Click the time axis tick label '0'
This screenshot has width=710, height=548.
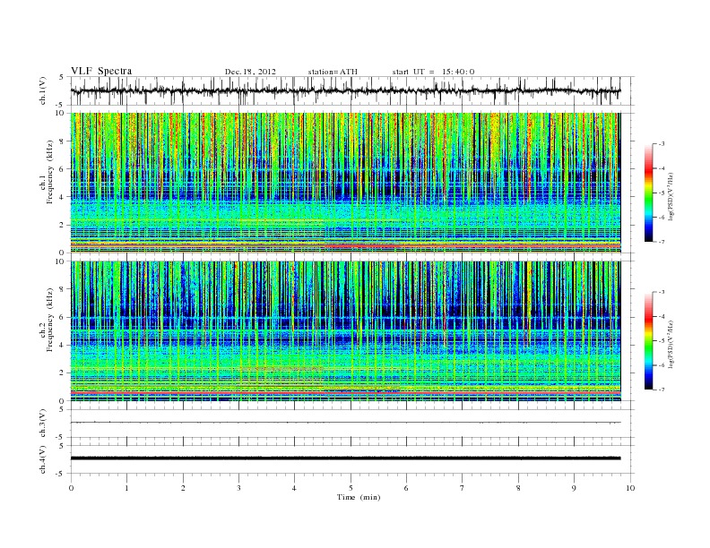pos(71,488)
